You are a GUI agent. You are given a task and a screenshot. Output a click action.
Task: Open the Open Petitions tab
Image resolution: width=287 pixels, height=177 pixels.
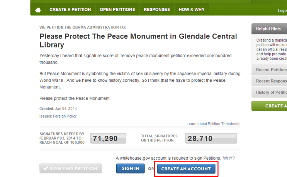click(117, 10)
